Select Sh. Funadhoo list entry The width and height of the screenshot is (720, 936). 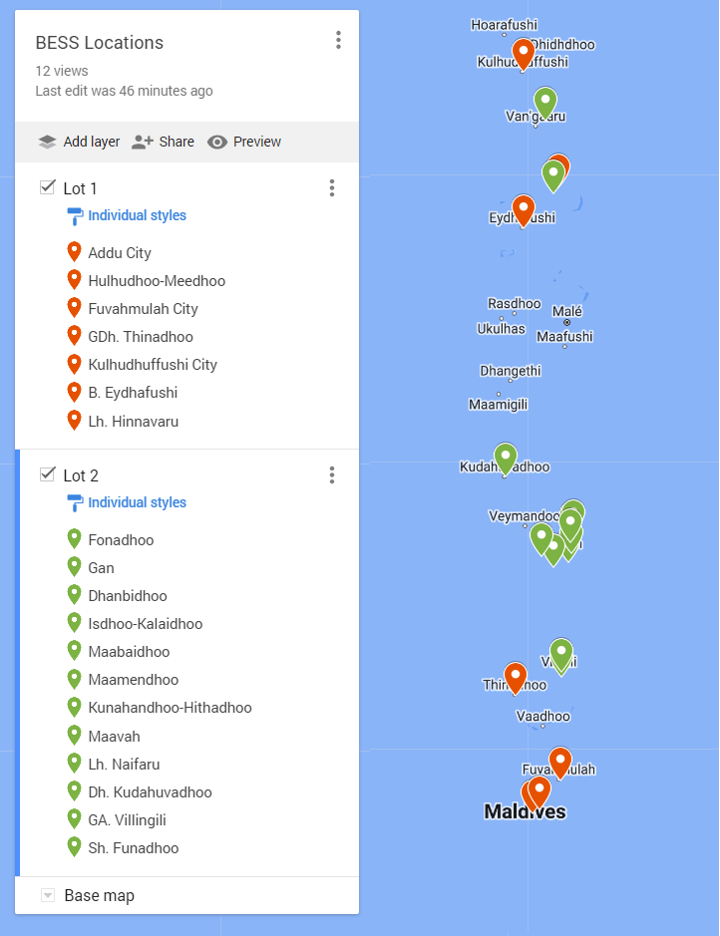pyautogui.click(x=133, y=848)
